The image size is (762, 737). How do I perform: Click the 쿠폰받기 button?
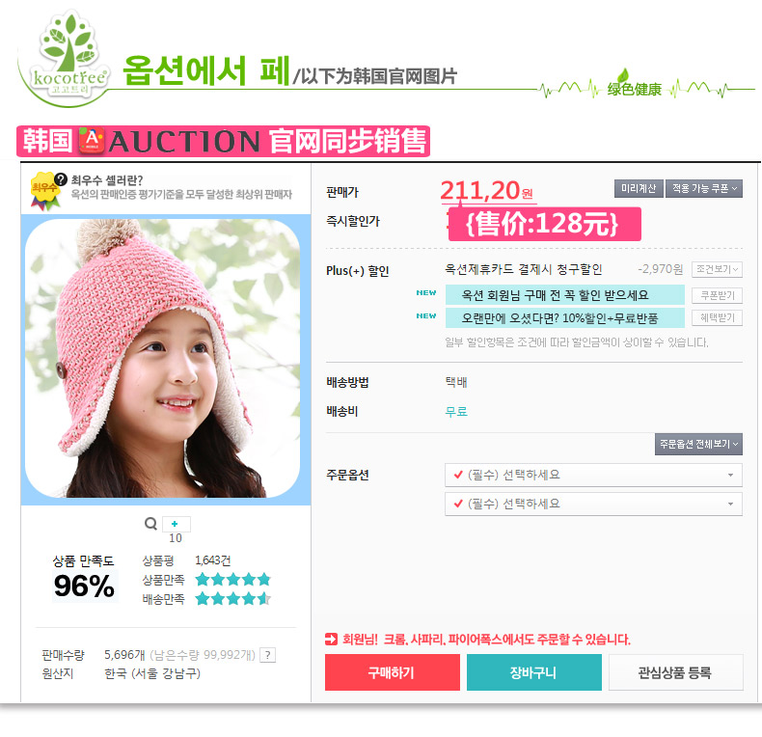pyautogui.click(x=717, y=295)
